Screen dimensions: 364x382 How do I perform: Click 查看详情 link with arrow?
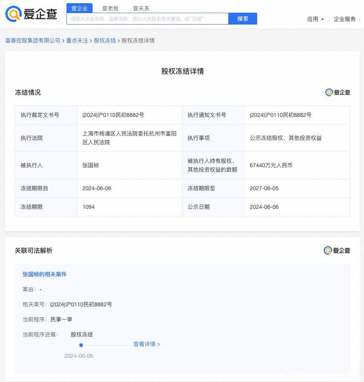pos(147,344)
